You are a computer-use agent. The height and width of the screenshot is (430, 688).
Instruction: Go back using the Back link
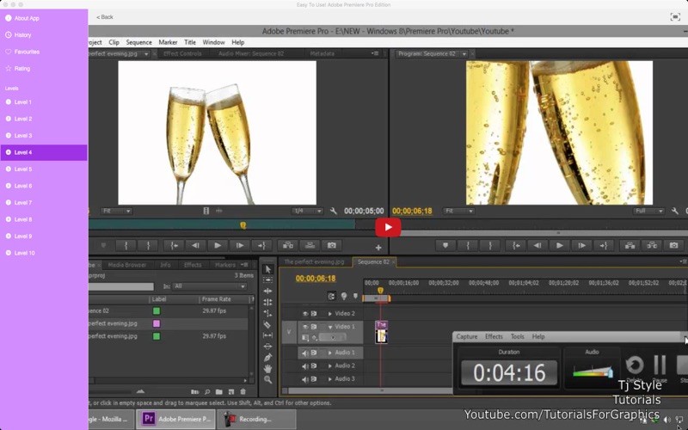click(105, 17)
